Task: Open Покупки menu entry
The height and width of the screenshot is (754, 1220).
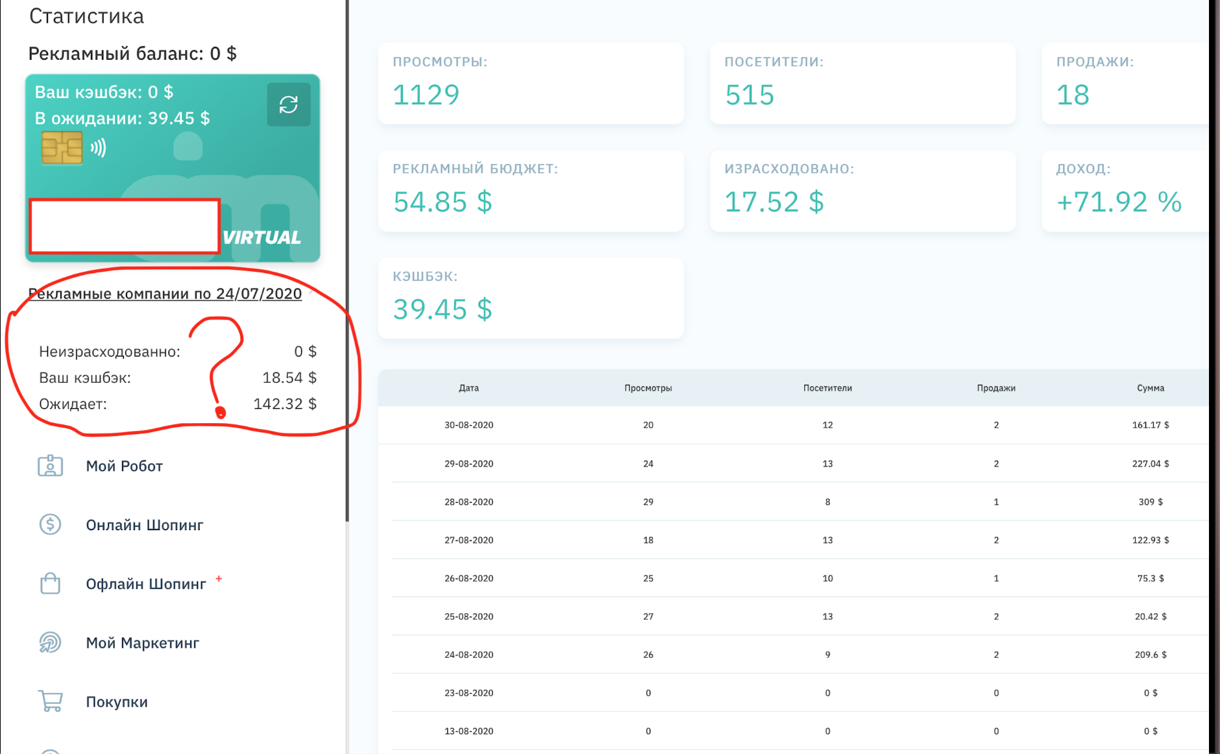Action: 117,702
